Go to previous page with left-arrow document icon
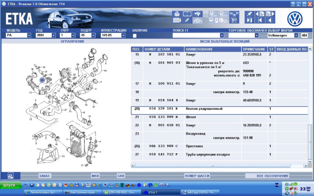This screenshot has height=196, width=314. pyautogui.click(x=260, y=14)
